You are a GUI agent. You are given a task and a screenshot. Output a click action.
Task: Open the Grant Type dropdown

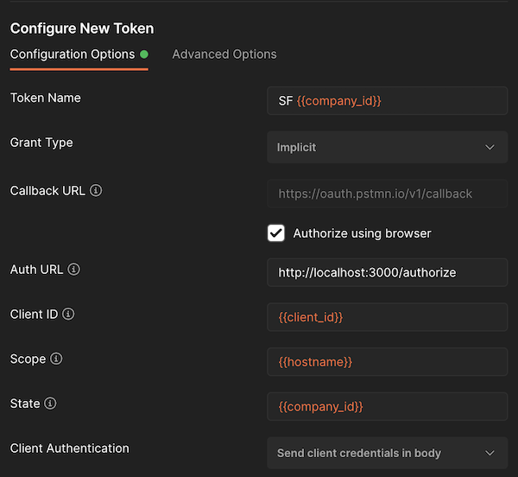(x=387, y=148)
